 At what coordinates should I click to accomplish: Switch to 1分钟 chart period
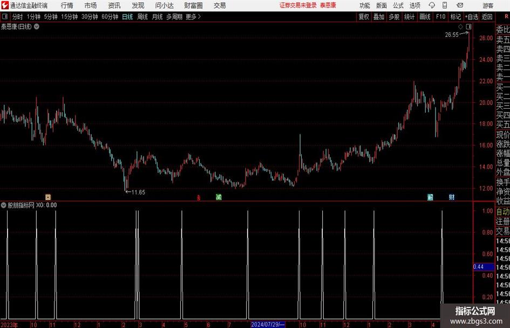coord(33,17)
